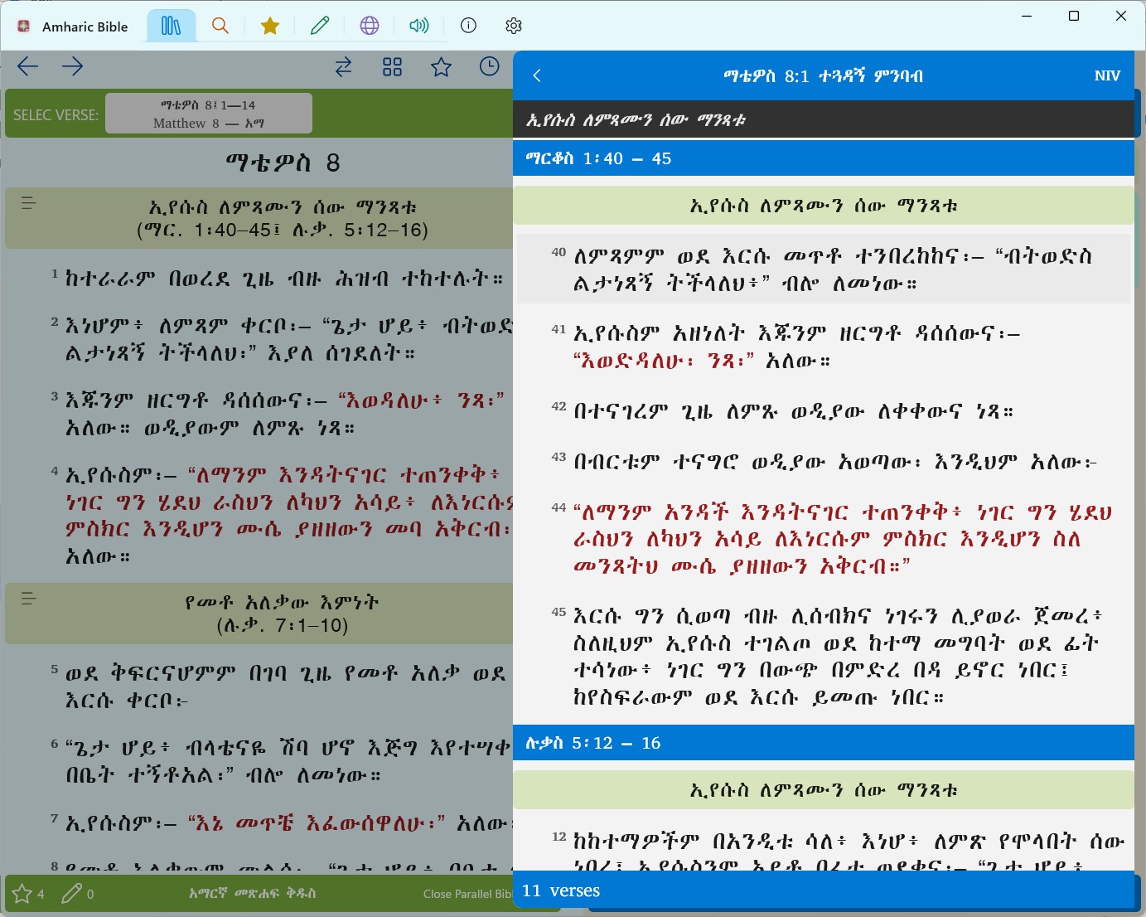Start audio with the speaker icon
The width and height of the screenshot is (1146, 917).
pos(419,26)
